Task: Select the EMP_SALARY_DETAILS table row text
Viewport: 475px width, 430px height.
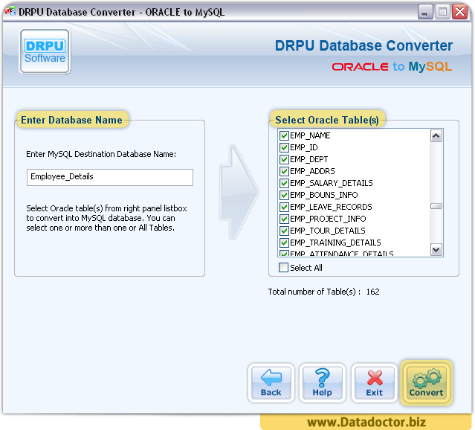Action: [331, 183]
